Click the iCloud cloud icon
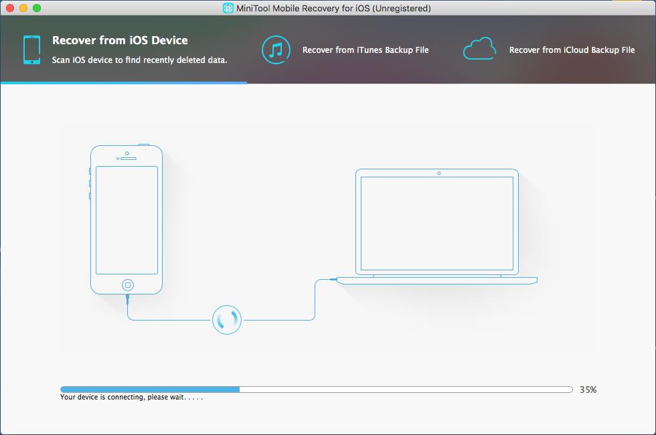 (479, 48)
